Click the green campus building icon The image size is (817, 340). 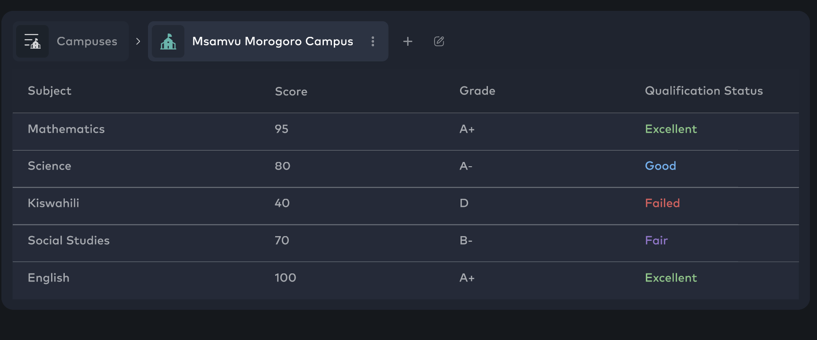(168, 42)
